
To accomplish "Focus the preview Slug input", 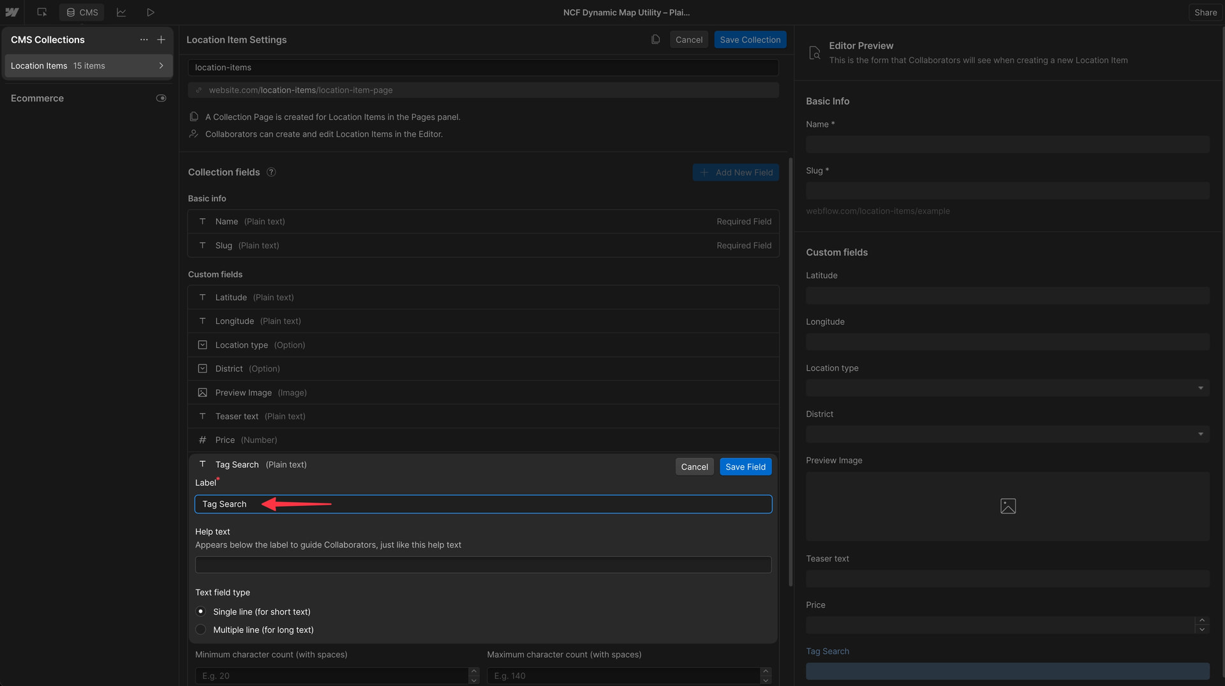I will 1007,191.
